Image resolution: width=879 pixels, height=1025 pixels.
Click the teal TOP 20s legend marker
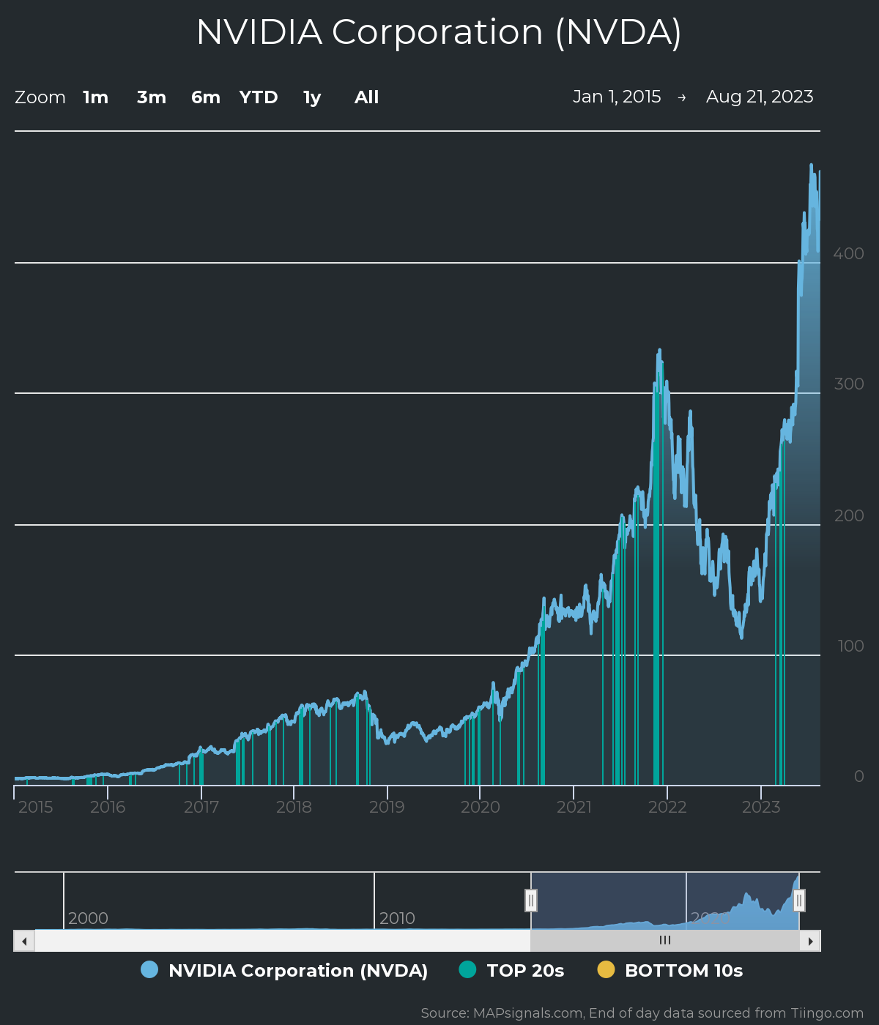click(x=467, y=969)
